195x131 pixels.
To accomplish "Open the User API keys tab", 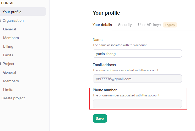I will pos(149,25).
